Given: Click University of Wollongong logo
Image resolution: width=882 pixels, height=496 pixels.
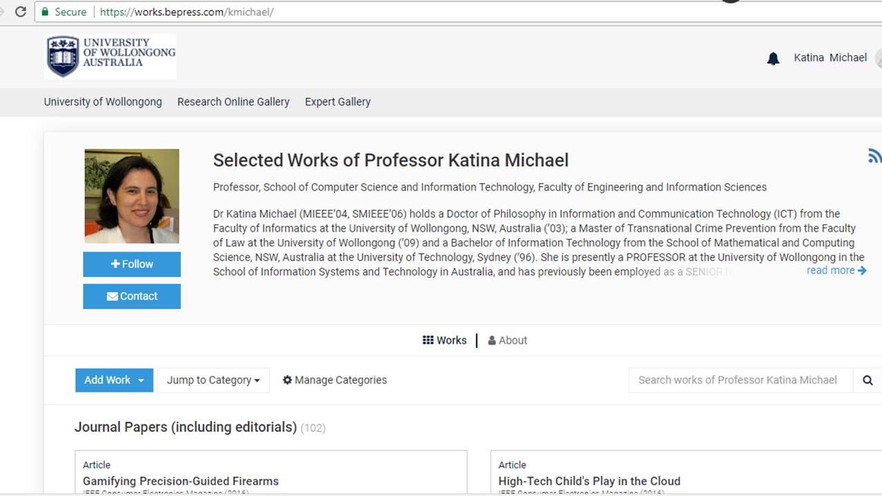Looking at the screenshot, I should [x=110, y=56].
